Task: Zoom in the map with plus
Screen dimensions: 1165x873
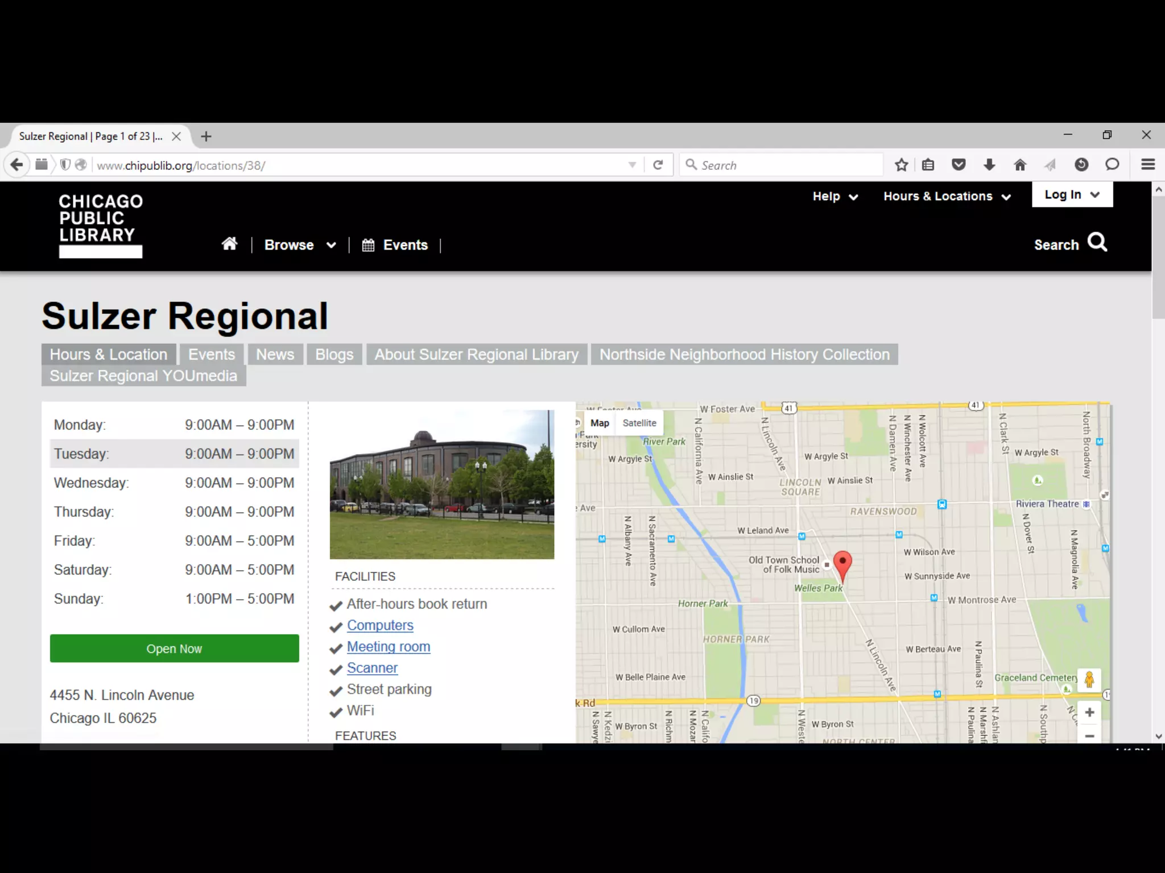Action: (x=1089, y=713)
